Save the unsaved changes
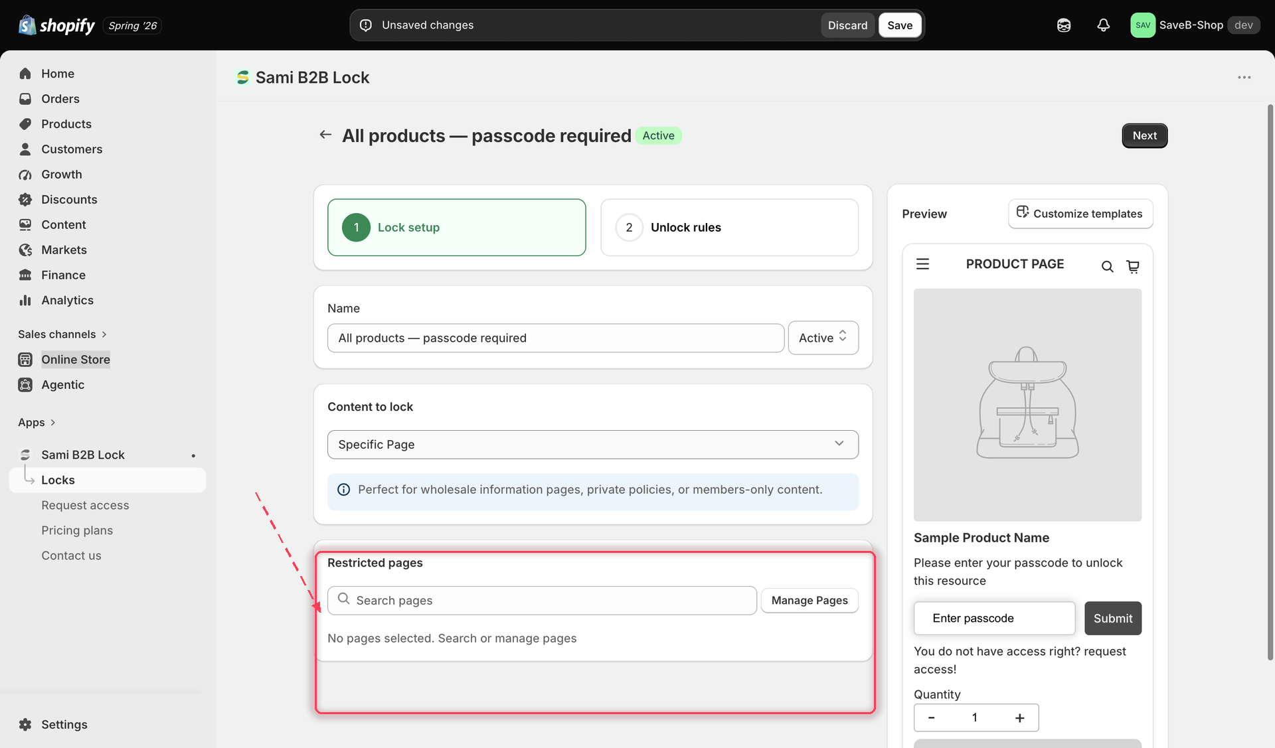Viewport: 1275px width, 748px height. (x=900, y=25)
